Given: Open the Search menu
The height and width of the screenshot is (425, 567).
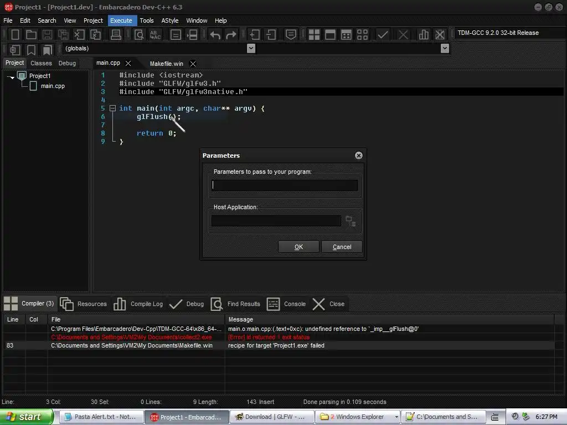Looking at the screenshot, I should pyautogui.click(x=47, y=20).
